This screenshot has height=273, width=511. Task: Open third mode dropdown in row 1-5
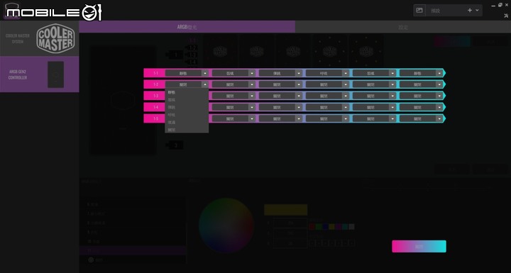[280, 119]
